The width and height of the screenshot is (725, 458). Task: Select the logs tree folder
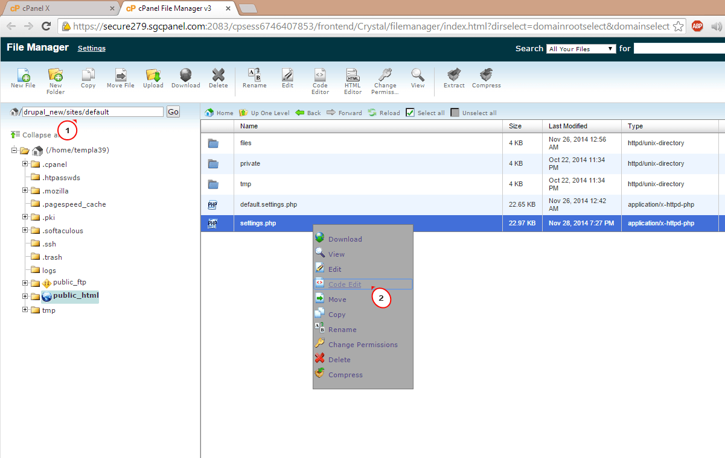[49, 270]
